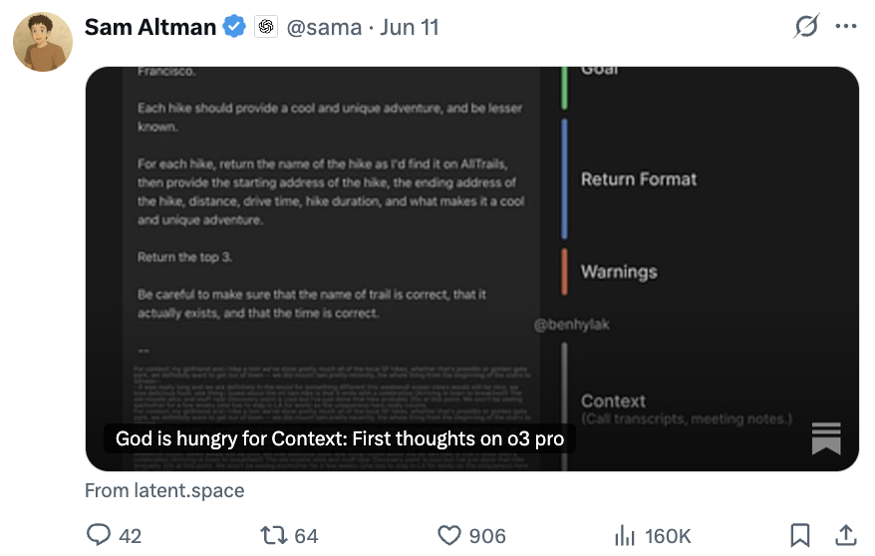Open the latent.space article preview card
This screenshot has height=556, width=875.
[x=472, y=269]
